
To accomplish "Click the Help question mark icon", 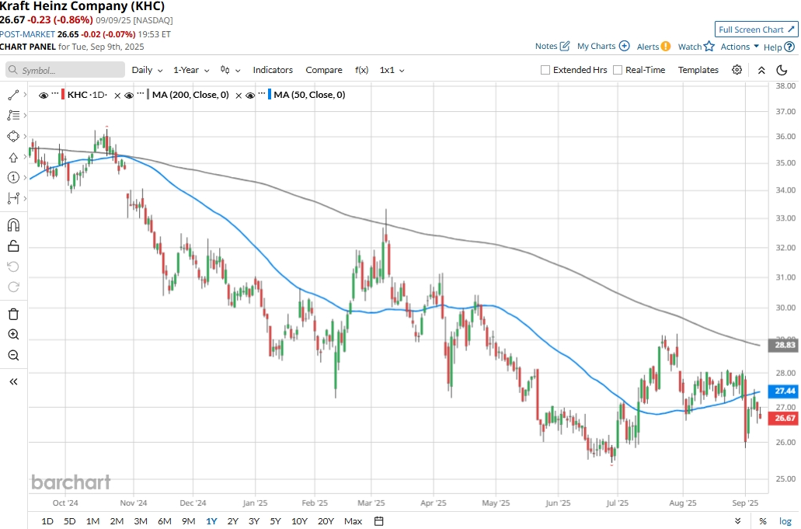I will [789, 47].
